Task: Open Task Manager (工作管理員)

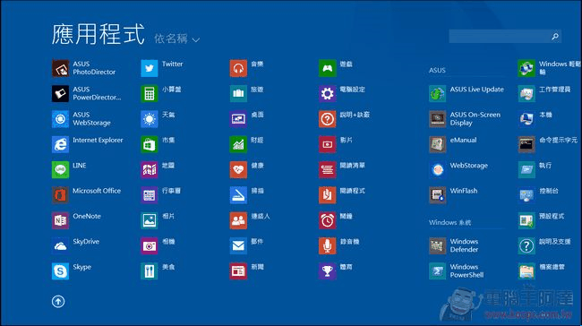Action: pos(544,93)
